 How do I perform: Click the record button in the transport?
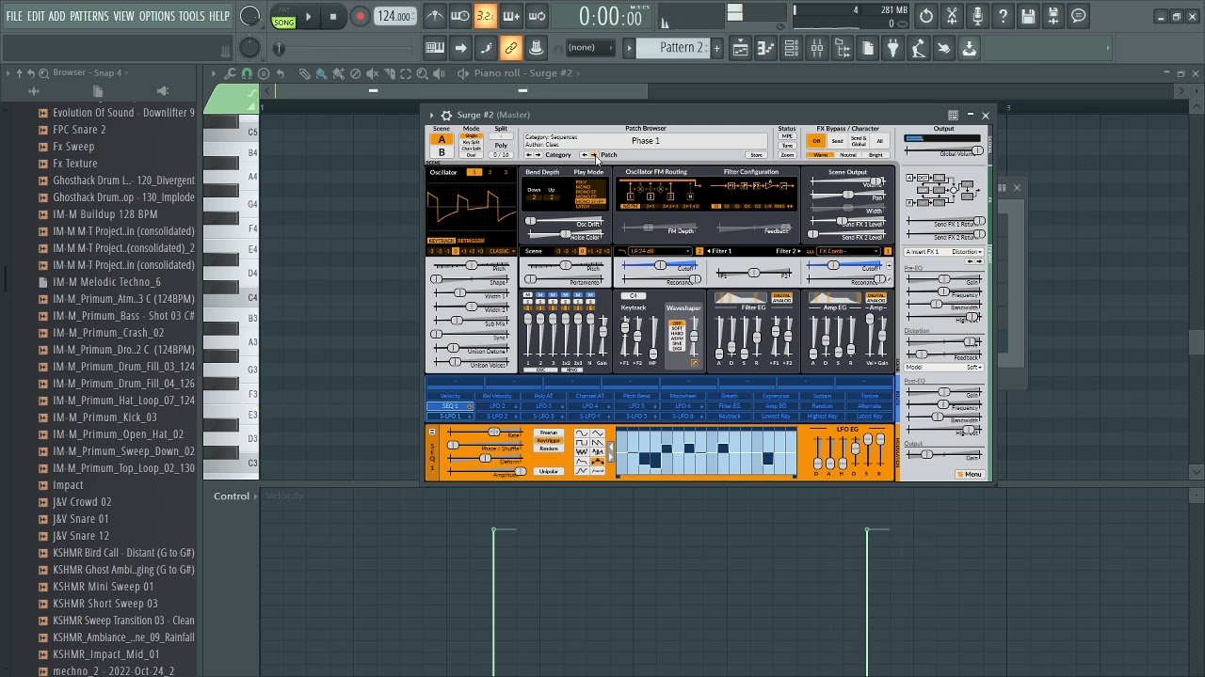coord(360,17)
